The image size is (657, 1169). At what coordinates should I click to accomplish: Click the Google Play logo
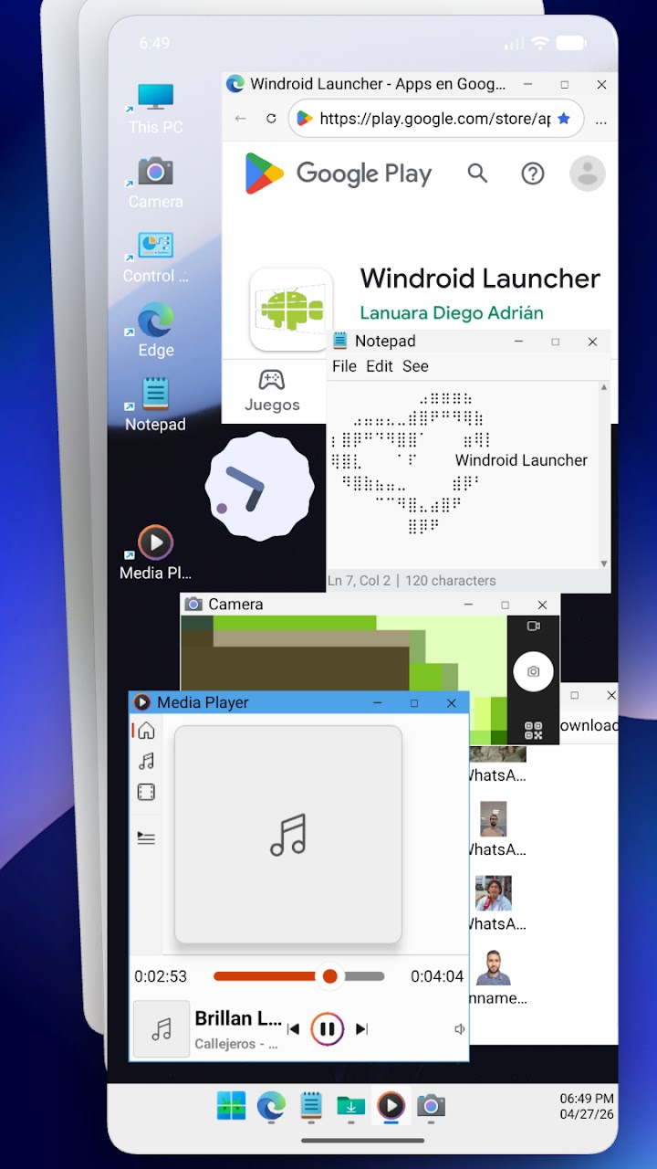[x=338, y=174]
